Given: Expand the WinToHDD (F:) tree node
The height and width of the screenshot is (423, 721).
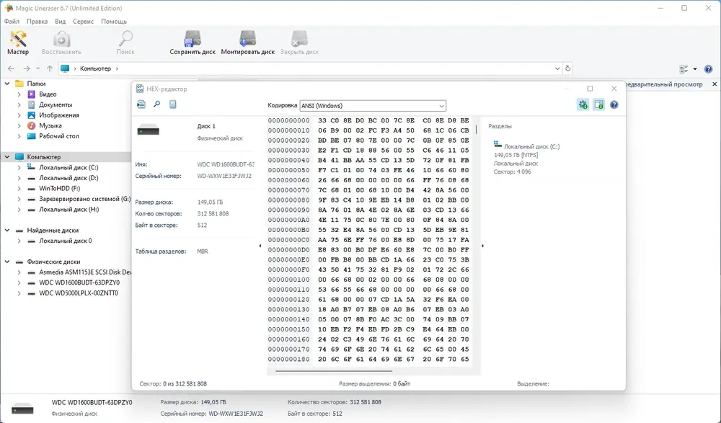Looking at the screenshot, I should click(19, 189).
